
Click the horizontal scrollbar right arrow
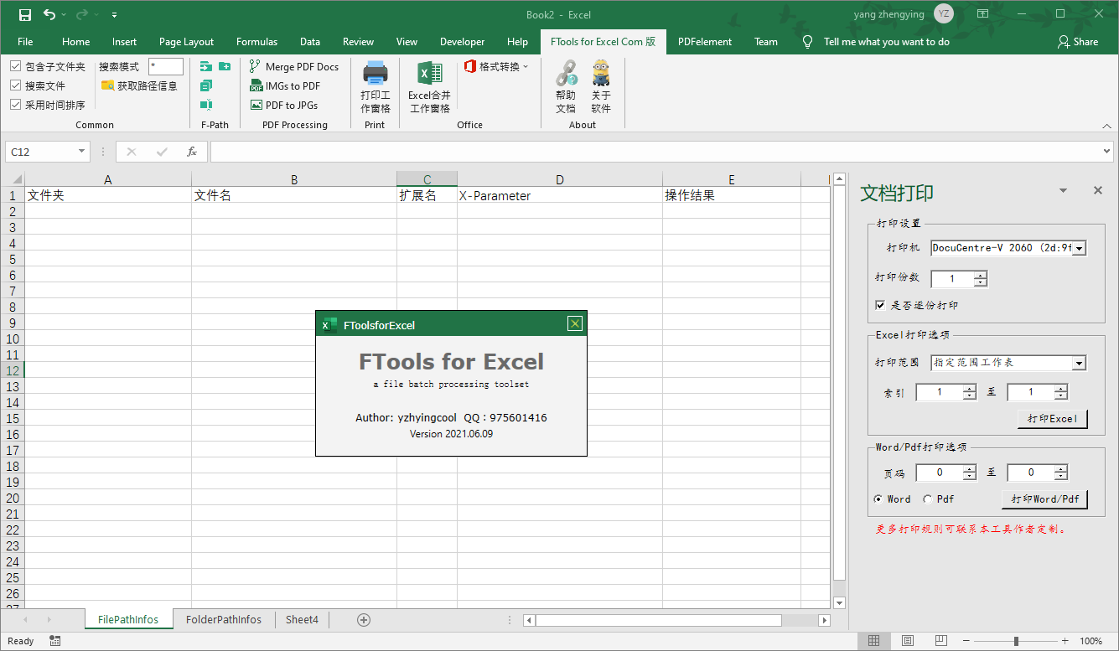[825, 620]
